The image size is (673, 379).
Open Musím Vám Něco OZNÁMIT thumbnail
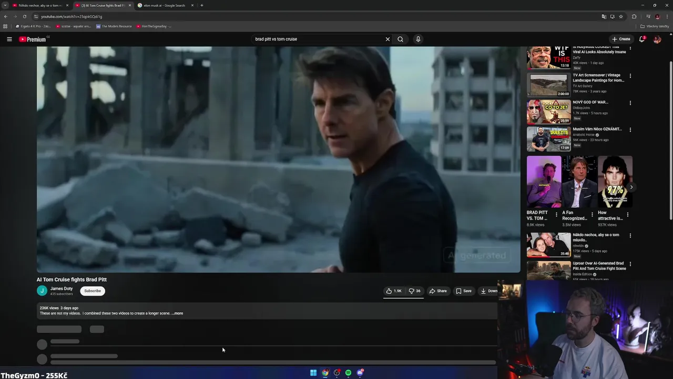click(x=548, y=138)
